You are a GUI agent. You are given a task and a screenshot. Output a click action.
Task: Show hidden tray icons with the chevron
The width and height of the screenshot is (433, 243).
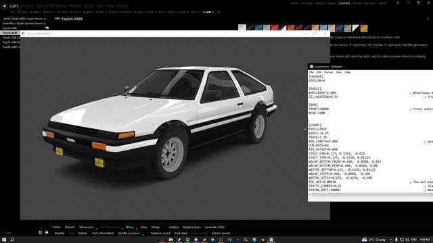click(391, 240)
